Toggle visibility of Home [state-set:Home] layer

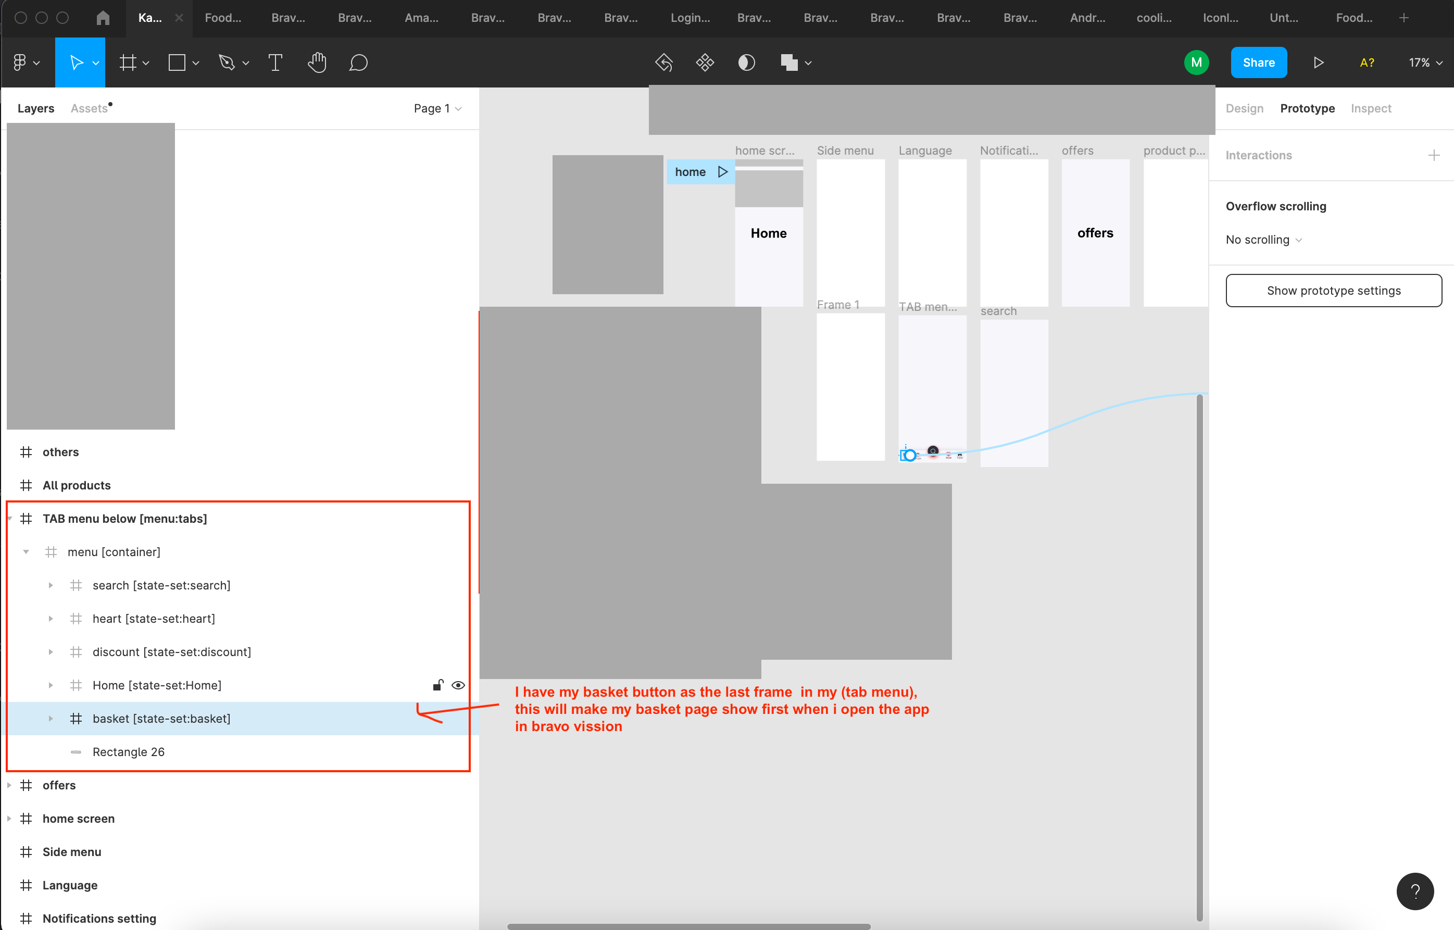point(458,685)
